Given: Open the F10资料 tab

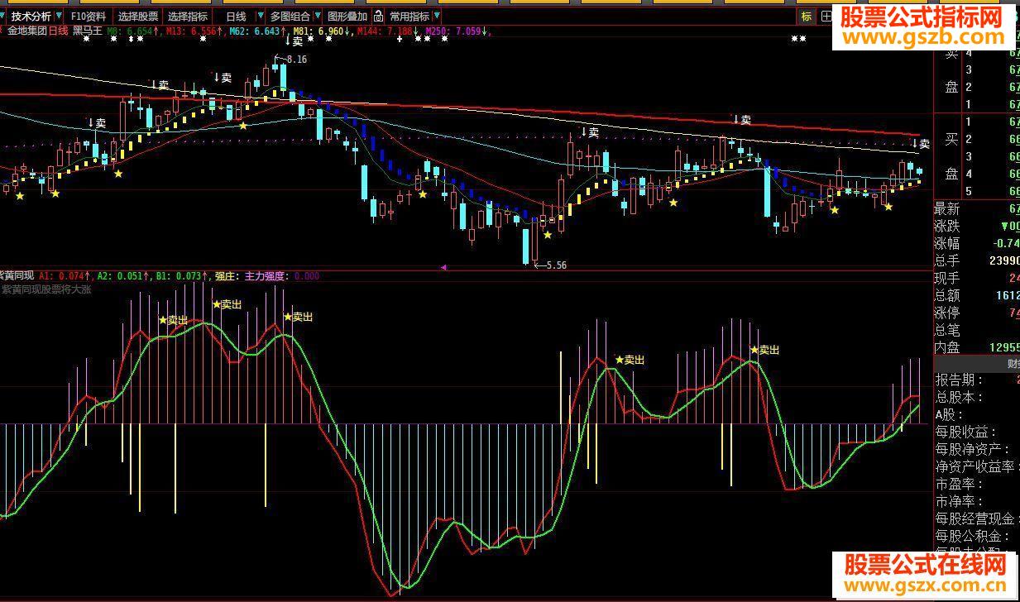Looking at the screenshot, I should (88, 16).
